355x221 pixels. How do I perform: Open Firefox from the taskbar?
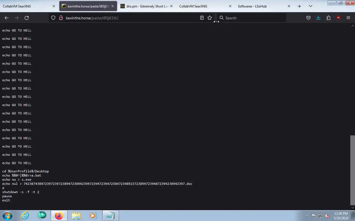point(59,215)
